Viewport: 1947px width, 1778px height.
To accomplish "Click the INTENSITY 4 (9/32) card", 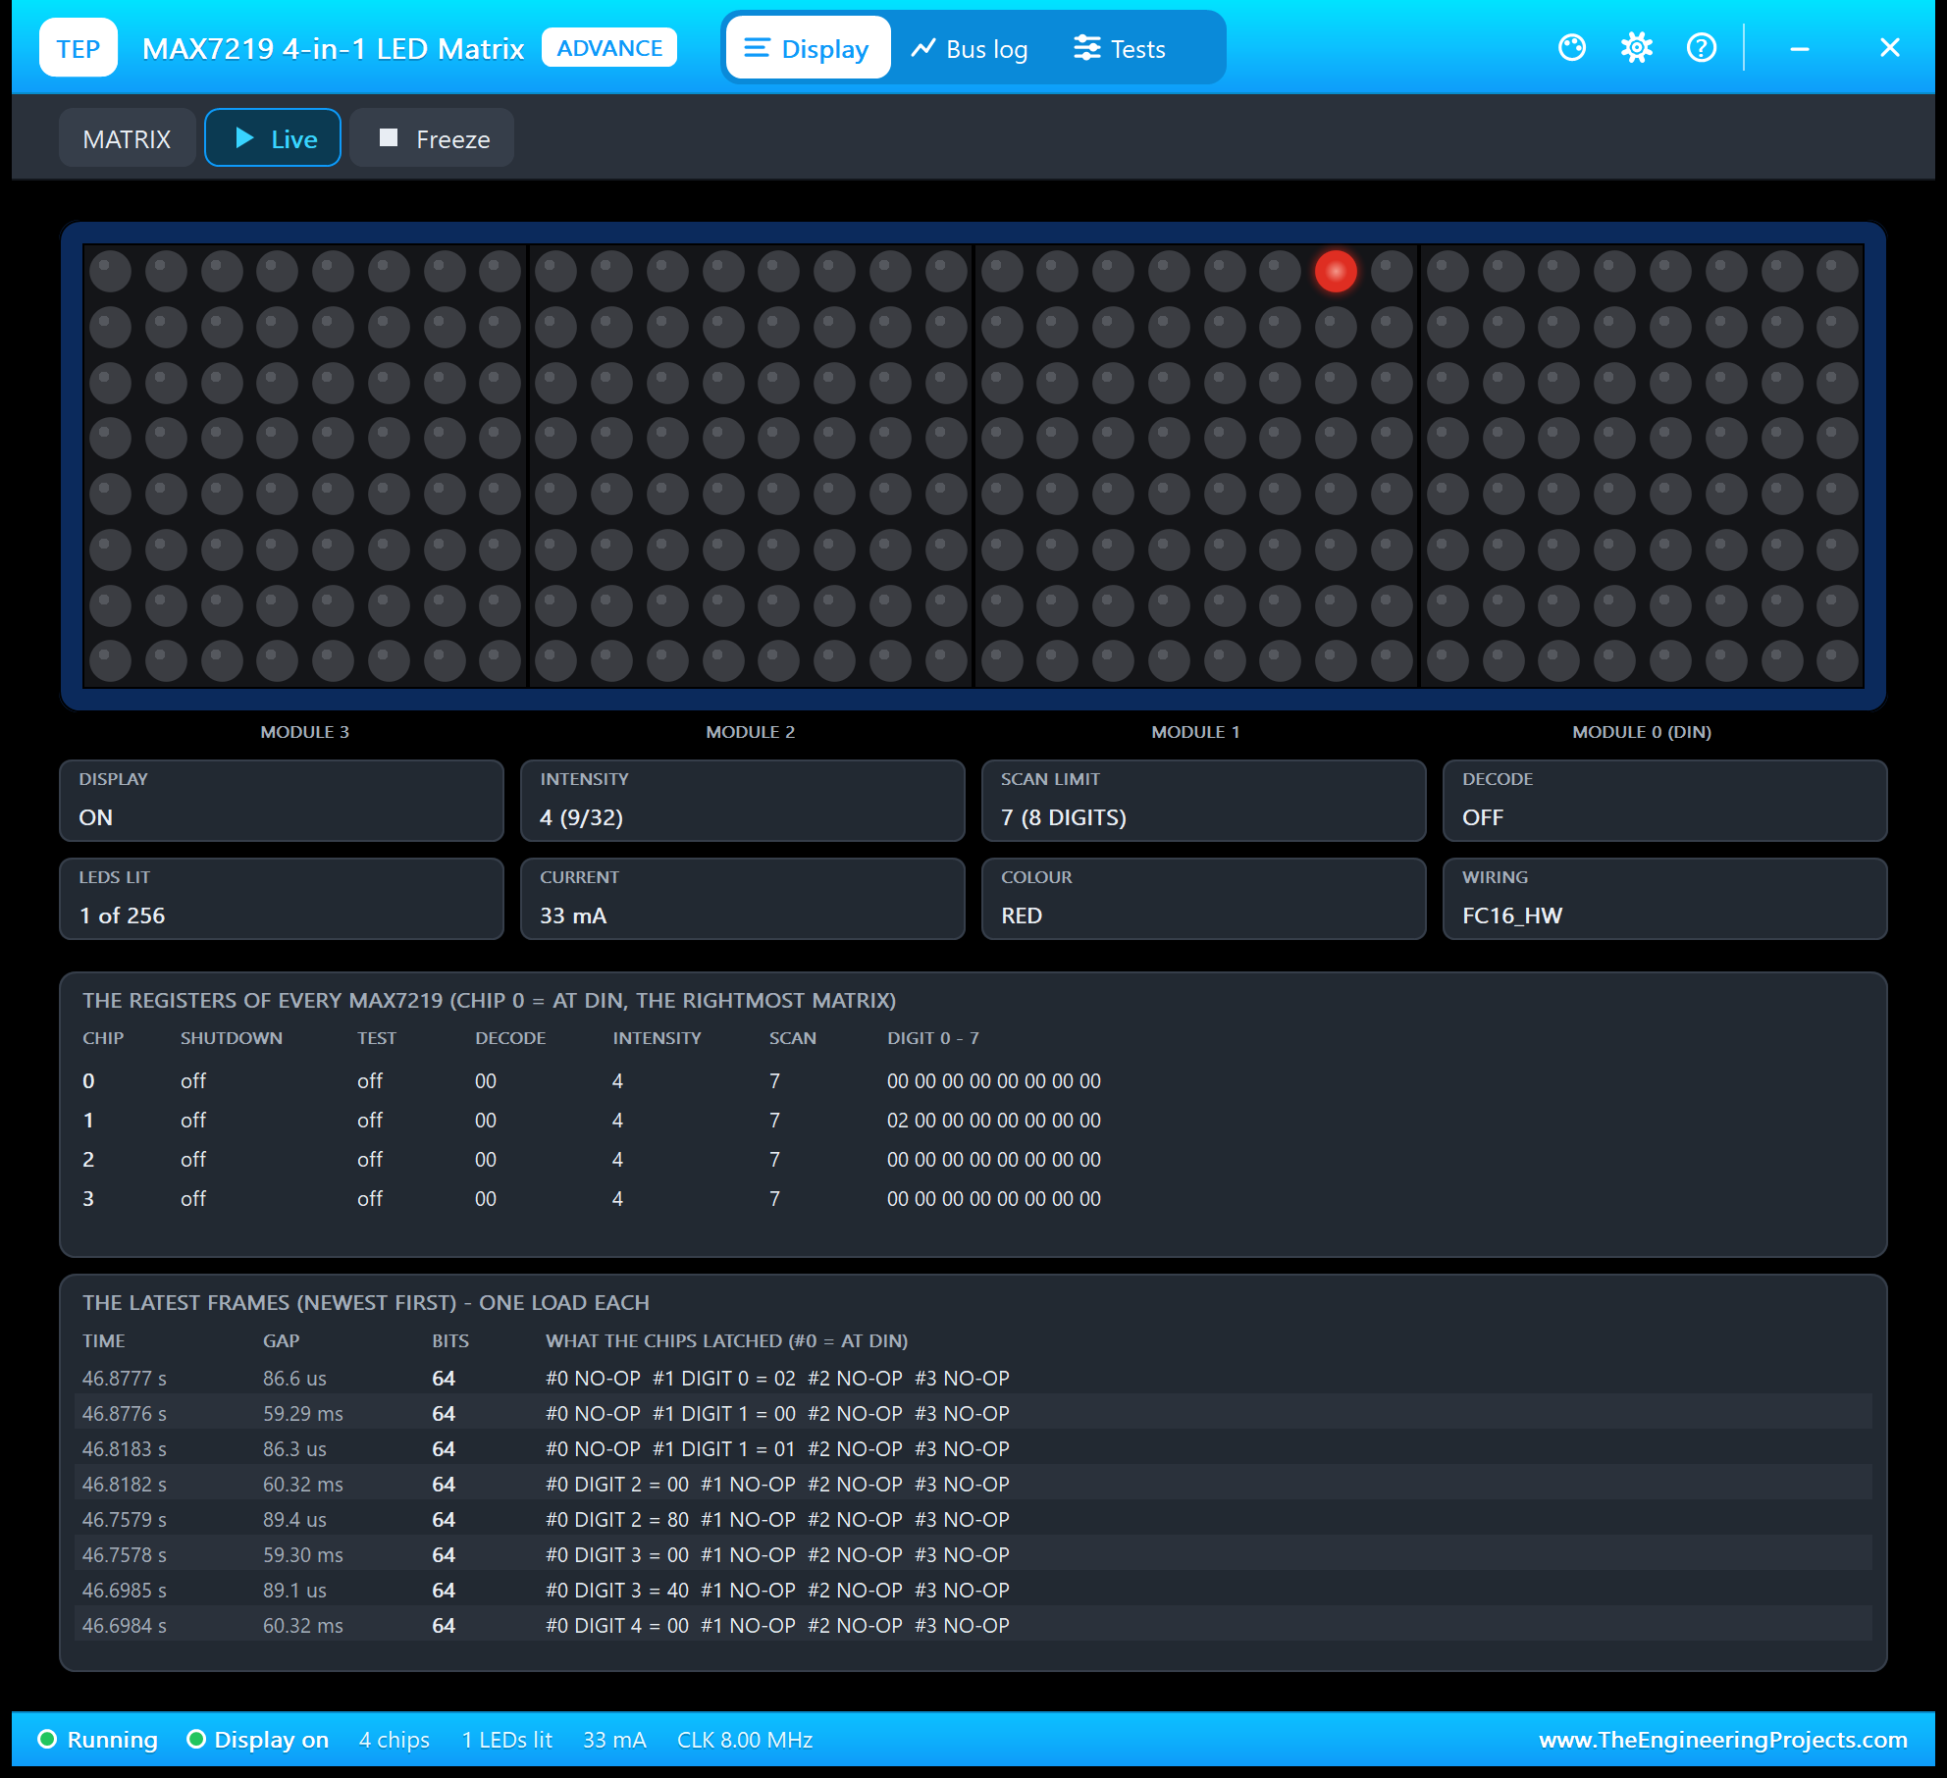I will pyautogui.click(x=743, y=801).
